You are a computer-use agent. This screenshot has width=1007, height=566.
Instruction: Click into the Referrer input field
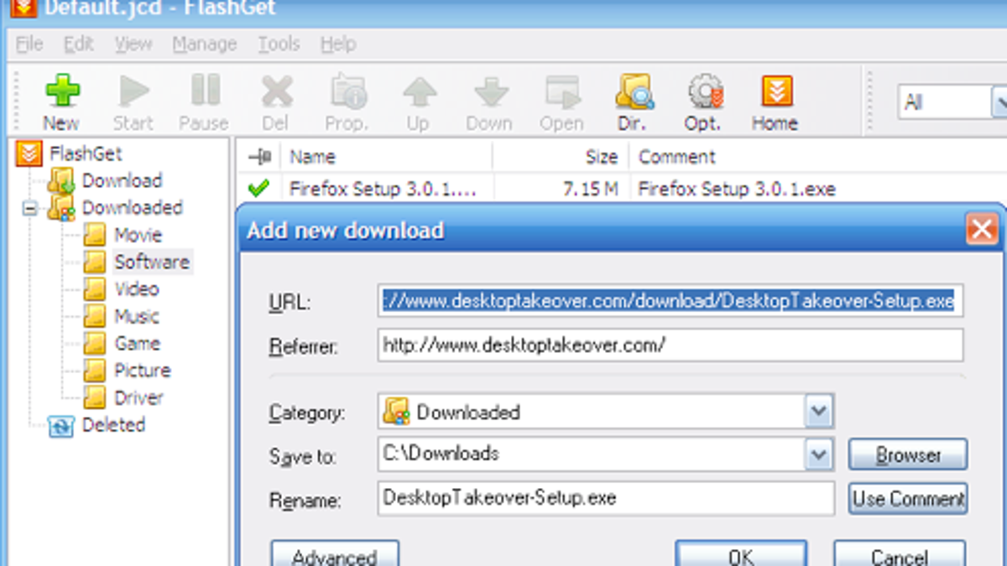(670, 345)
